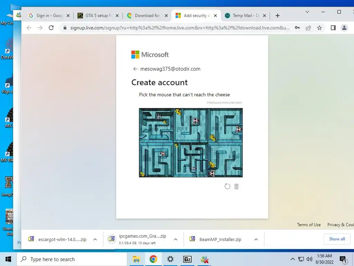Go back with the browser back arrow
This screenshot has height=266, width=354.
point(29,28)
